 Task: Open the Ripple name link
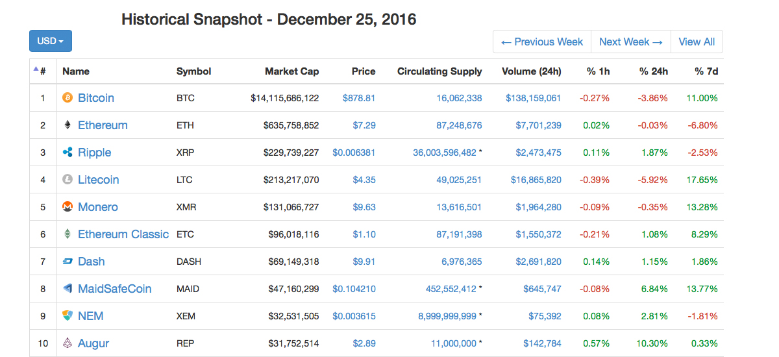pyautogui.click(x=95, y=153)
